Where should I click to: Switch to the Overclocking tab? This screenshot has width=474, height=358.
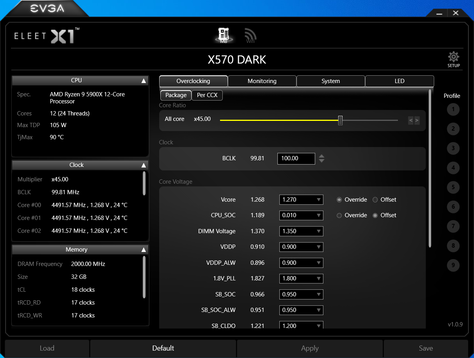click(x=194, y=81)
